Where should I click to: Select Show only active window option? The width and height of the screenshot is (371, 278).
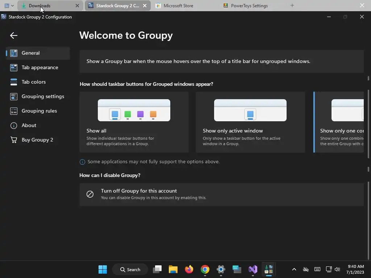(x=250, y=122)
